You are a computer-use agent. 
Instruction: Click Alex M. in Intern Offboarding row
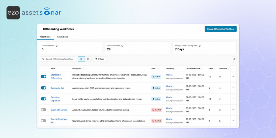point(169,108)
